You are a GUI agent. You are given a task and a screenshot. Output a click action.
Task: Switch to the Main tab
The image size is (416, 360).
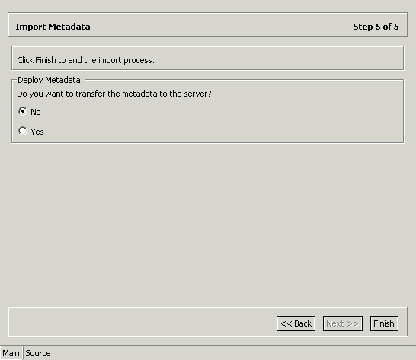pyautogui.click(x=11, y=353)
